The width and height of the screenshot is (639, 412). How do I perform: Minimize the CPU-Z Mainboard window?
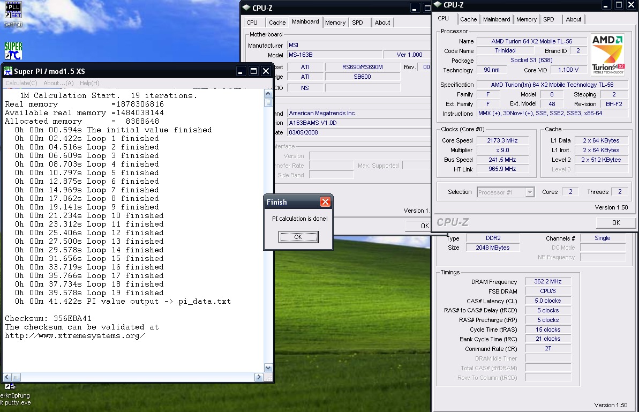pyautogui.click(x=415, y=8)
